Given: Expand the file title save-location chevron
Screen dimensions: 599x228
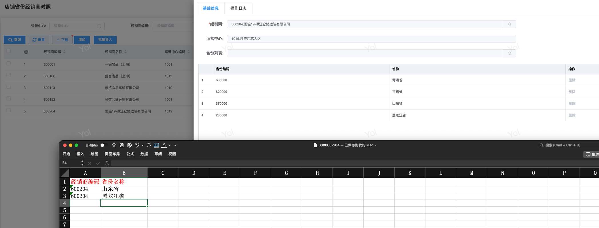Looking at the screenshot, I should (x=375, y=145).
